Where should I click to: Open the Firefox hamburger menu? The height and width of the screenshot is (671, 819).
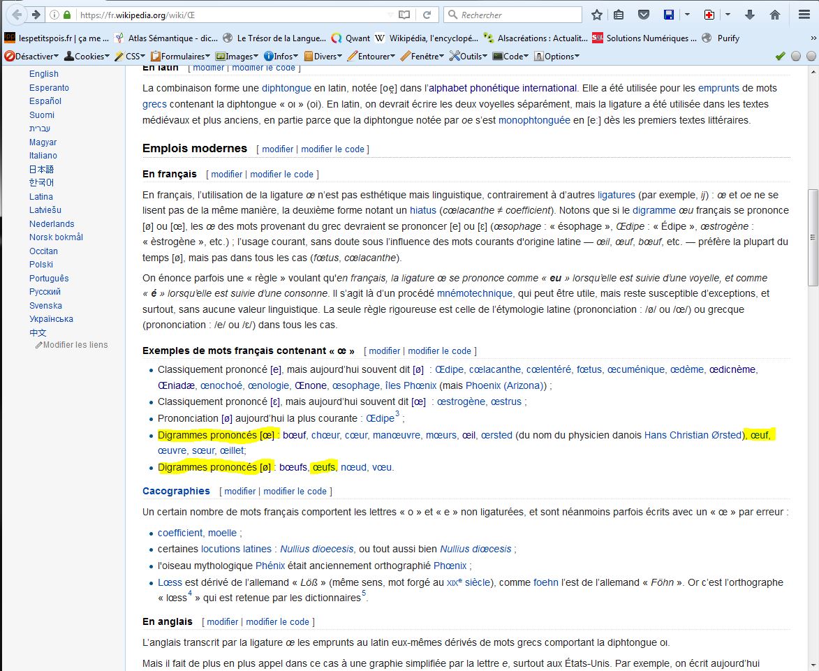[802, 15]
